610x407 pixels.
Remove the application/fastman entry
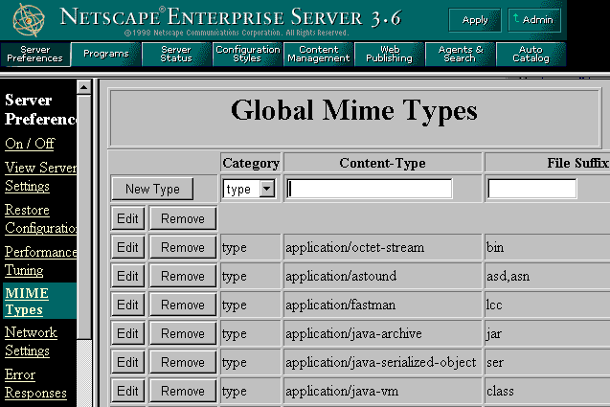click(x=183, y=305)
